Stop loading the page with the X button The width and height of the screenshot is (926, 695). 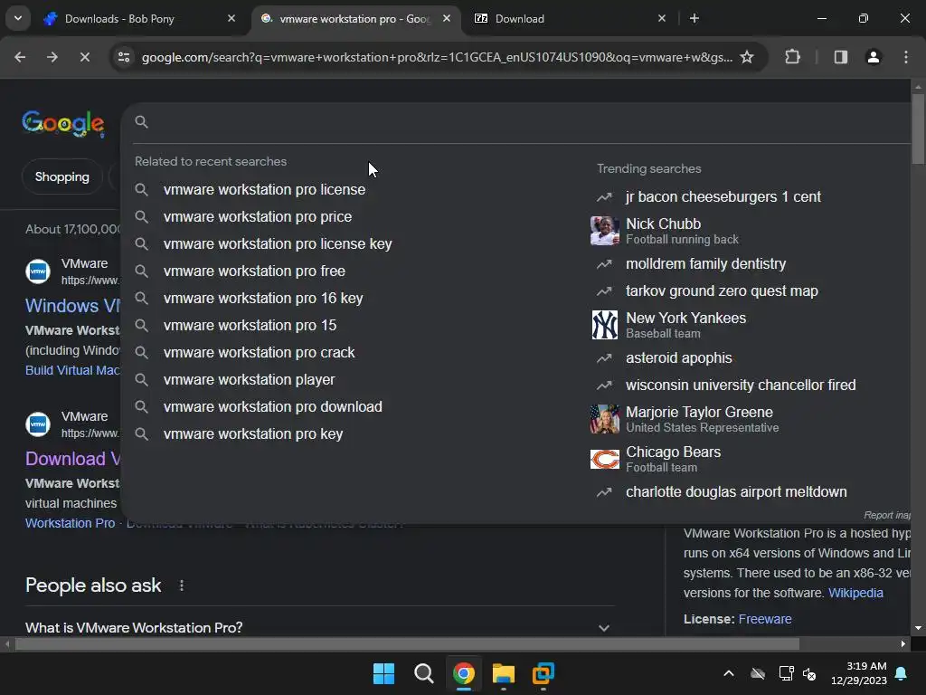[x=84, y=57]
